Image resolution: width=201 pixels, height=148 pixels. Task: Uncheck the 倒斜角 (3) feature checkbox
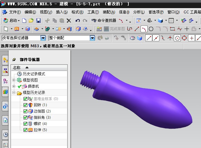point(25,118)
